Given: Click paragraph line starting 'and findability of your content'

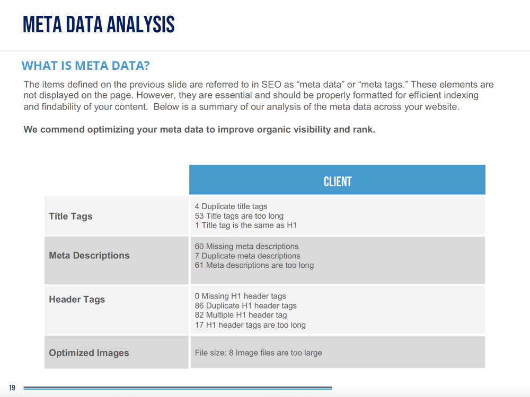Looking at the screenshot, I should (x=242, y=107).
